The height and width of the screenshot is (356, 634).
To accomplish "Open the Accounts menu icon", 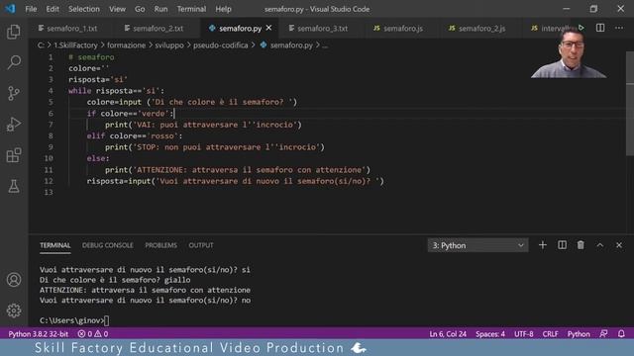I will pyautogui.click(x=14, y=279).
